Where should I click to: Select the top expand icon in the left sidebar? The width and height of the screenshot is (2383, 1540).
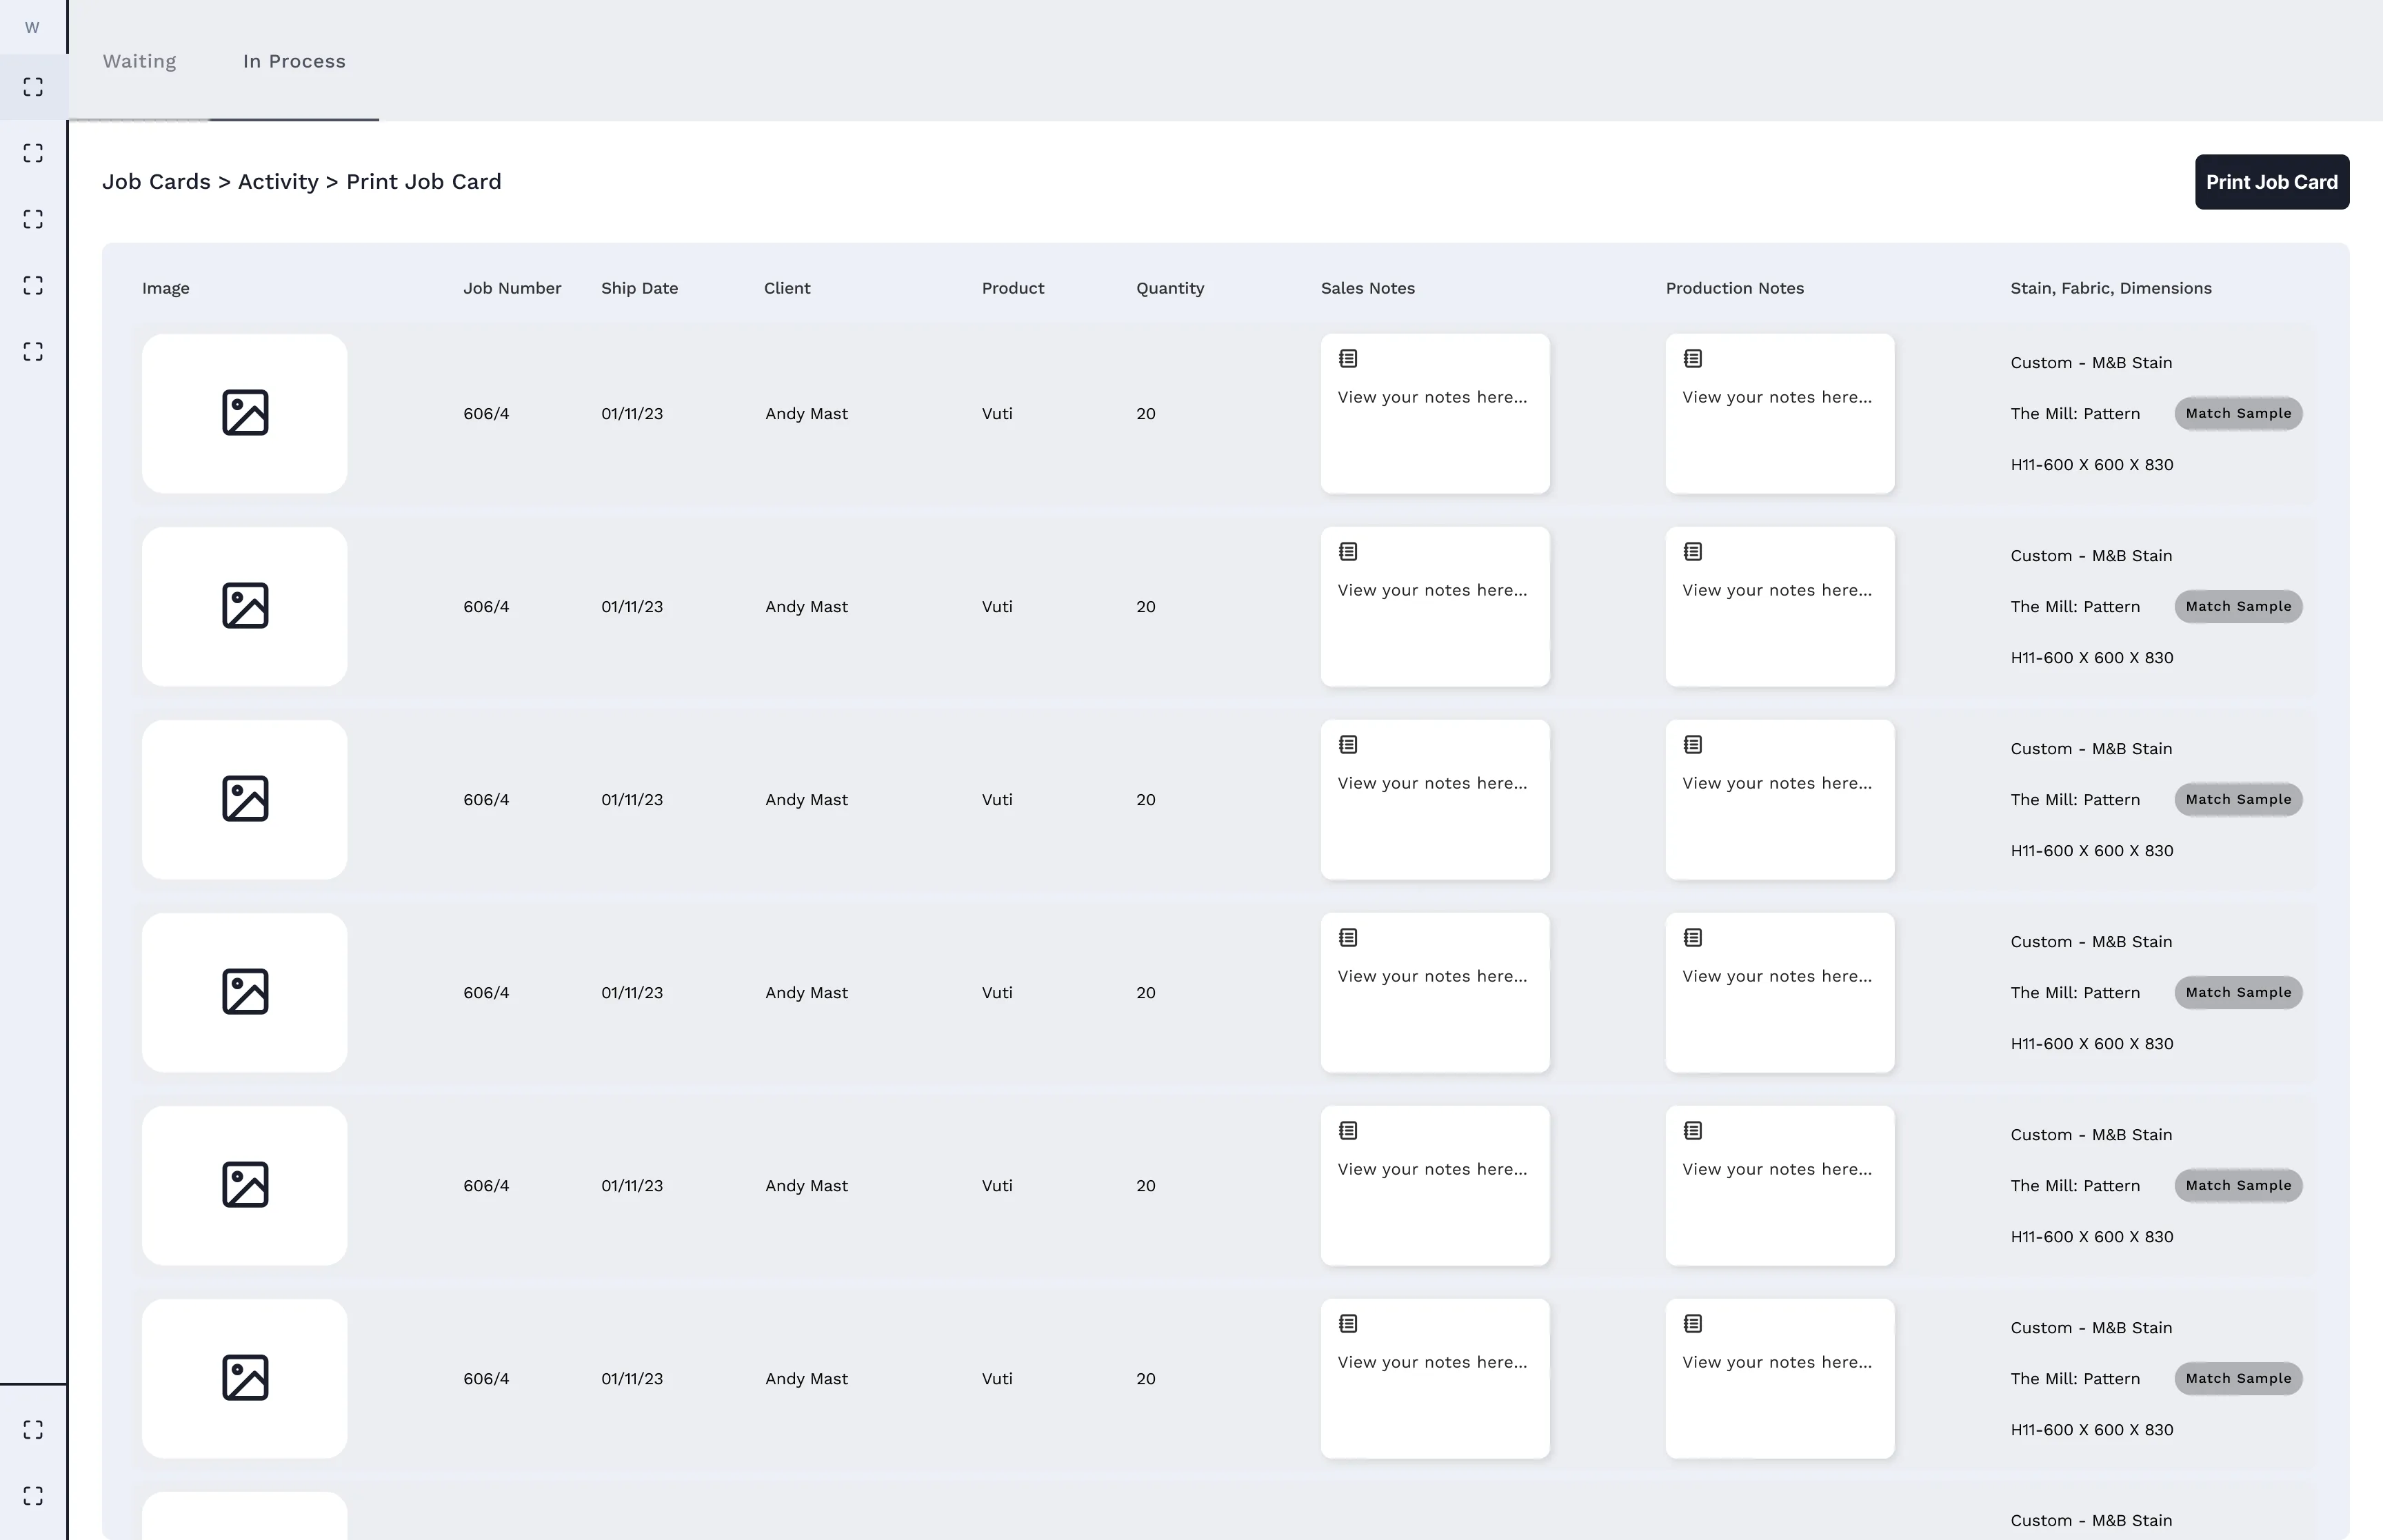[33, 87]
